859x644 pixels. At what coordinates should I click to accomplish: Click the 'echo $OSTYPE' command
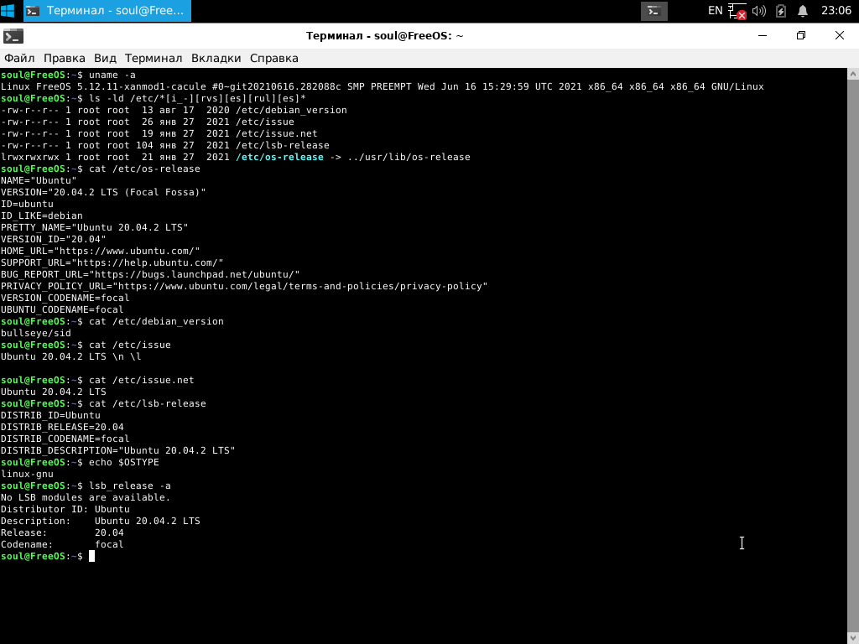point(124,462)
